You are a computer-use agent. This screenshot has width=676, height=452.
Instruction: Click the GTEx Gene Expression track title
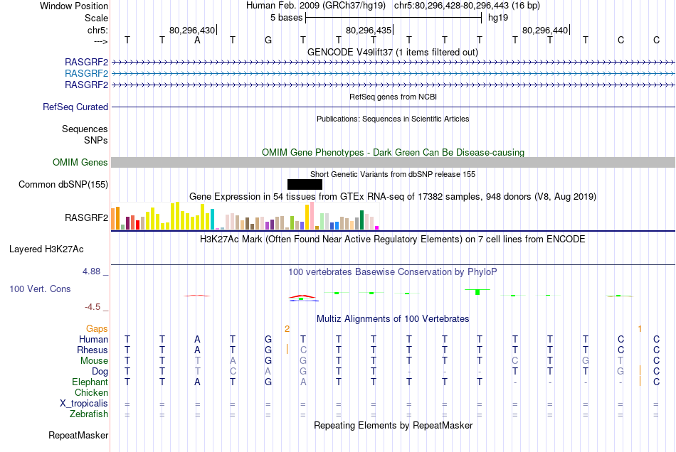[393, 197]
